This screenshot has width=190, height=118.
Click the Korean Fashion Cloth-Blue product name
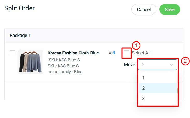(x=73, y=53)
